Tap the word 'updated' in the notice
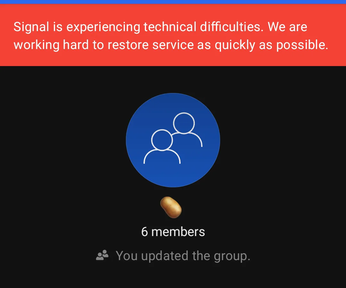The width and height of the screenshot is (346, 288). click(165, 256)
